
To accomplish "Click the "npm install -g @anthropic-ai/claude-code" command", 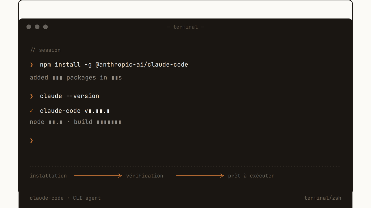I will point(114,65).
